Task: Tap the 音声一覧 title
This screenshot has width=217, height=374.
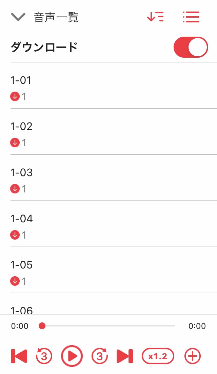Action: click(x=56, y=17)
